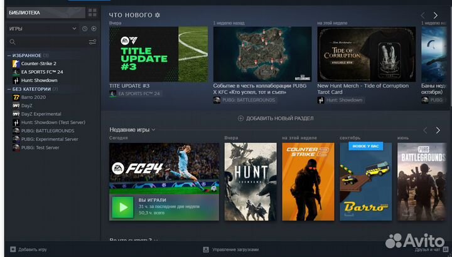Open PUBG Battlegrounds game cover
This screenshot has height=257, width=452.
[422, 182]
